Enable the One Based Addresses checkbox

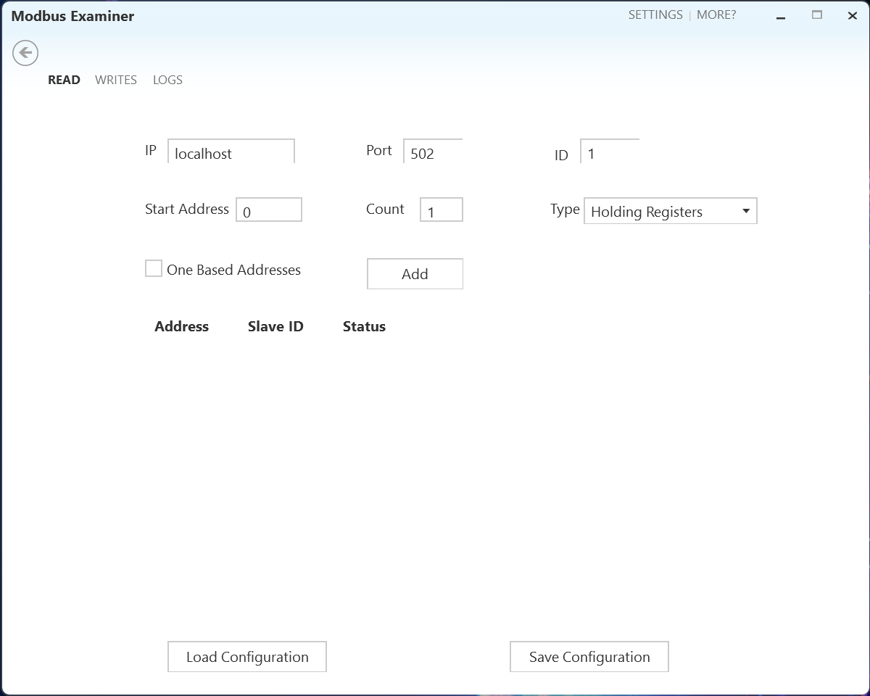pos(154,269)
